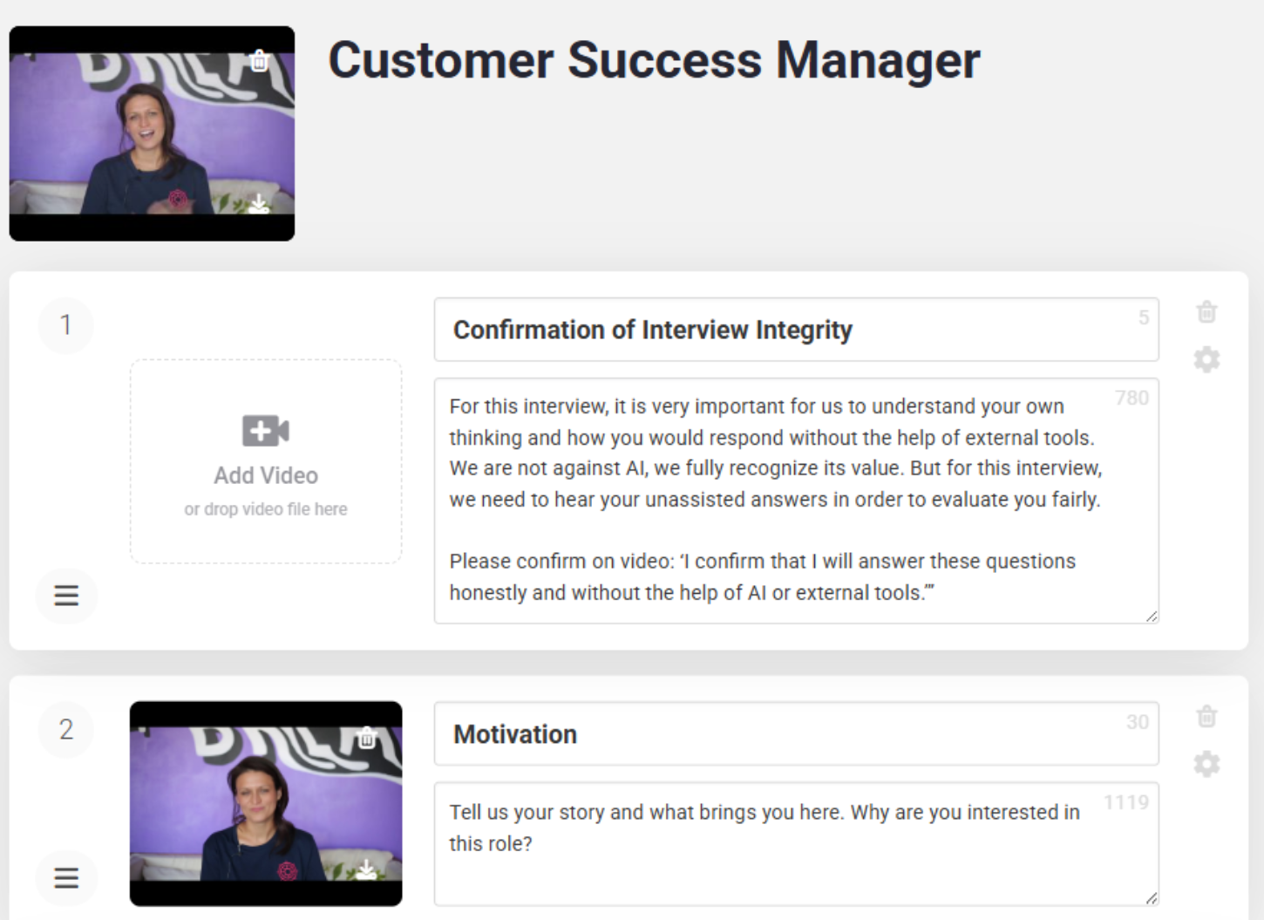Download the header intro video
The height and width of the screenshot is (920, 1264).
[259, 204]
